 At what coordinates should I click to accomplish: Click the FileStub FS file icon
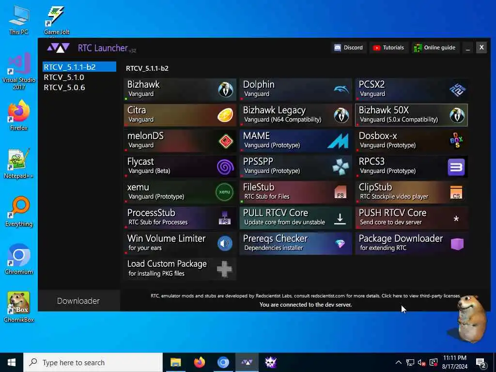341,192
